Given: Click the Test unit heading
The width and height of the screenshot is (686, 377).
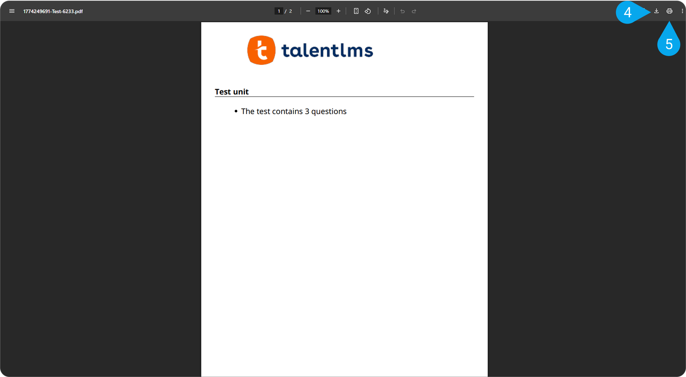Looking at the screenshot, I should [232, 92].
